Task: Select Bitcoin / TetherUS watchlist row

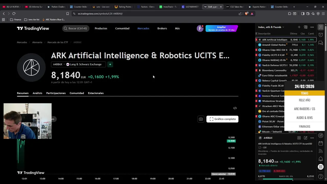Action: click(286, 132)
